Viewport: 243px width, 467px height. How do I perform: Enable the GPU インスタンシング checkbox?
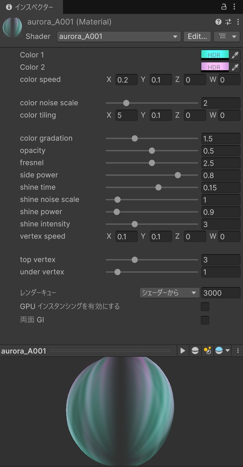(x=205, y=306)
